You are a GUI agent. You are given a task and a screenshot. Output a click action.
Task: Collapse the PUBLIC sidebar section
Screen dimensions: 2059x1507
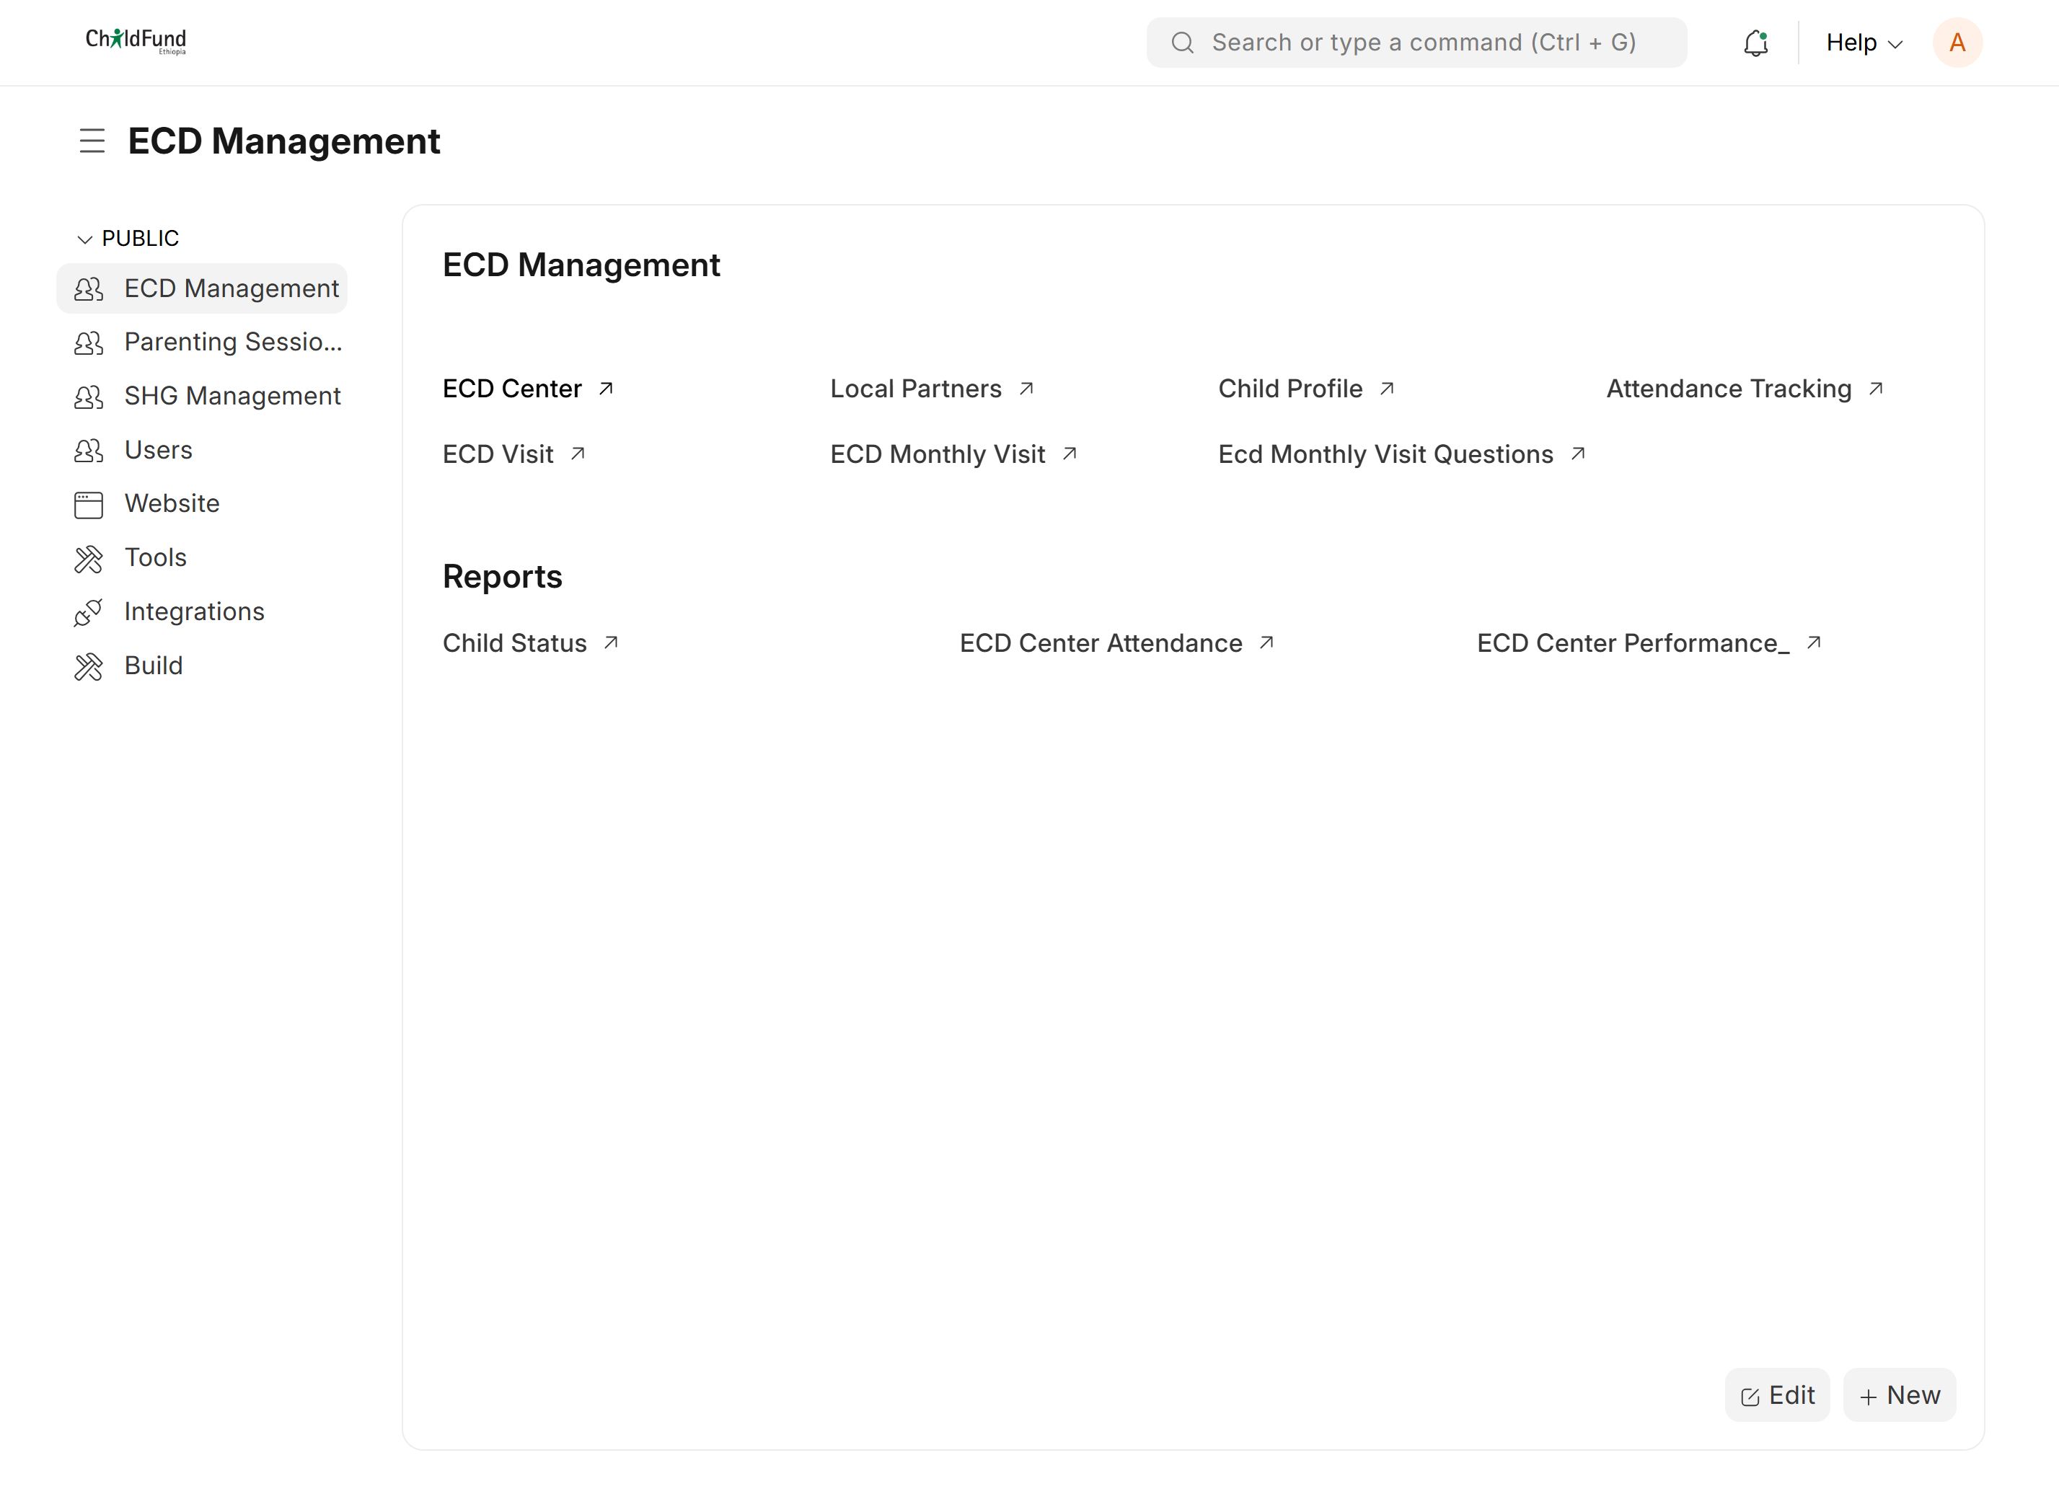click(128, 239)
